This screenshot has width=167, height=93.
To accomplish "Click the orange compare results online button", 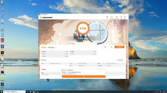I will click(120, 47).
